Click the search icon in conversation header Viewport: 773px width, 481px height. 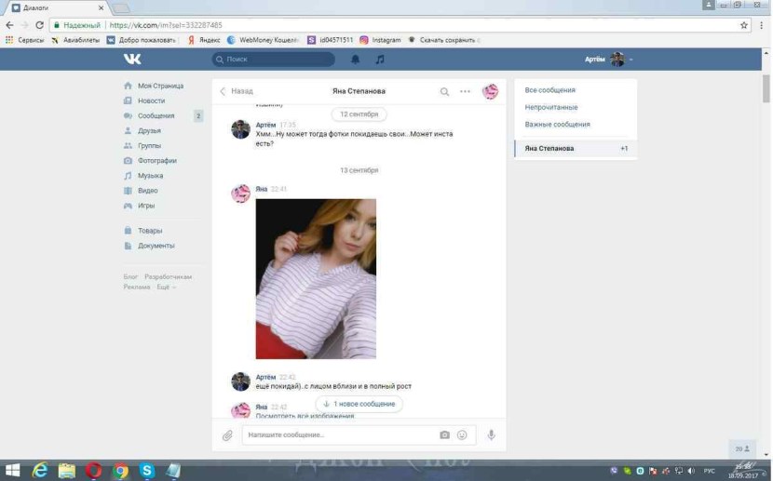pos(444,91)
